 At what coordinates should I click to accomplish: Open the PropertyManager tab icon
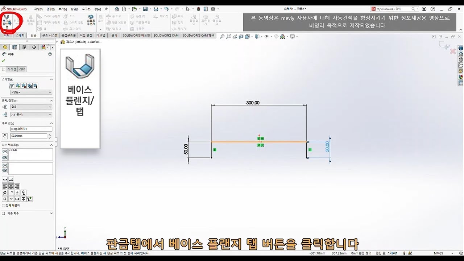(x=14, y=47)
